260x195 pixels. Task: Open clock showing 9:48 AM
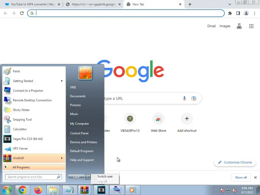click(x=247, y=190)
